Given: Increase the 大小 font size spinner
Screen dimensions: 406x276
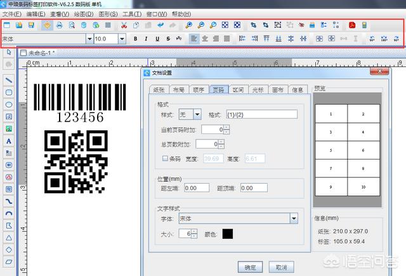Looking at the screenshot, I should point(194,231).
